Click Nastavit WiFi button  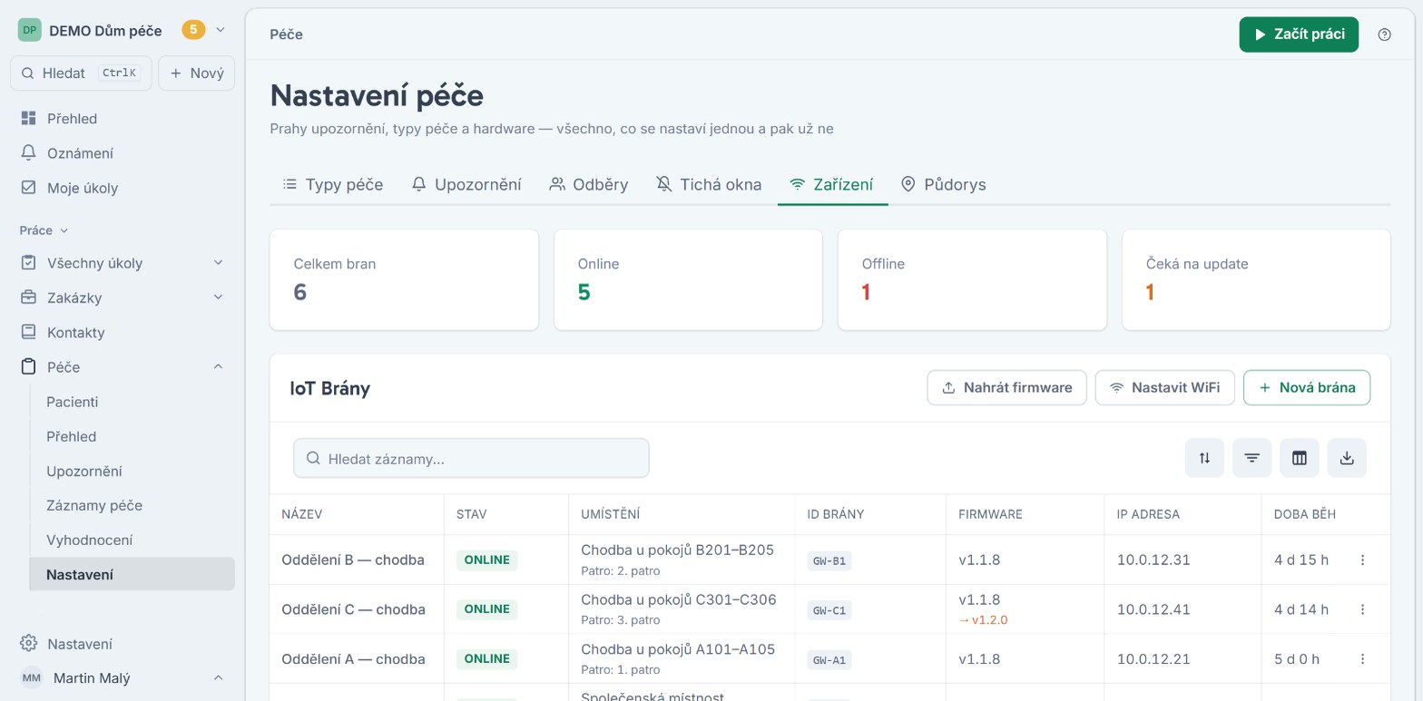pyautogui.click(x=1164, y=387)
